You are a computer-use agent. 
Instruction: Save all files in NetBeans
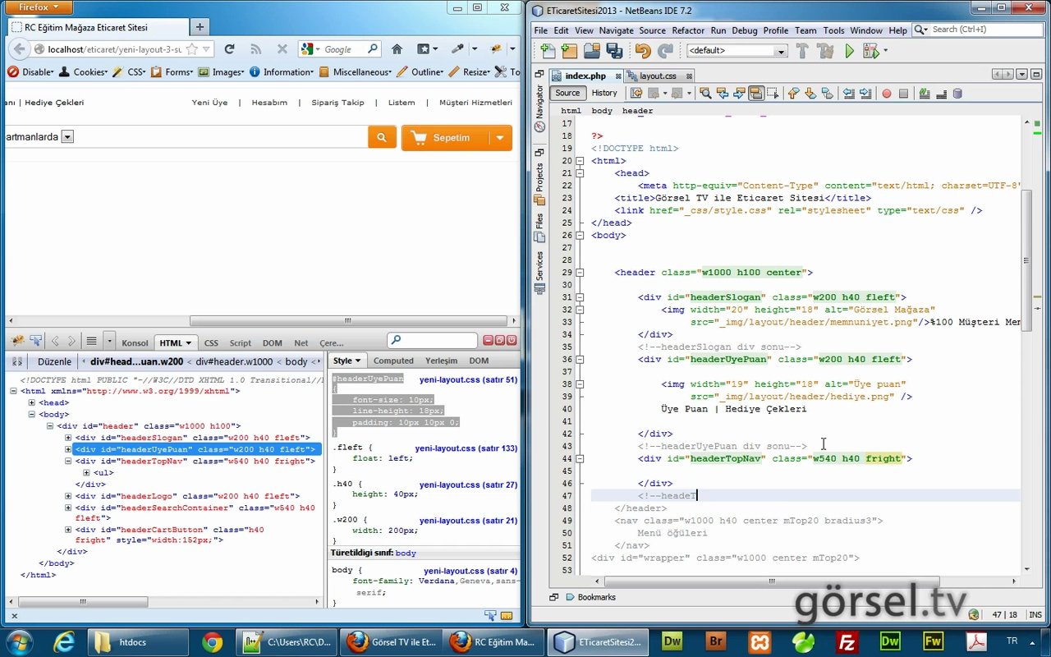point(614,51)
